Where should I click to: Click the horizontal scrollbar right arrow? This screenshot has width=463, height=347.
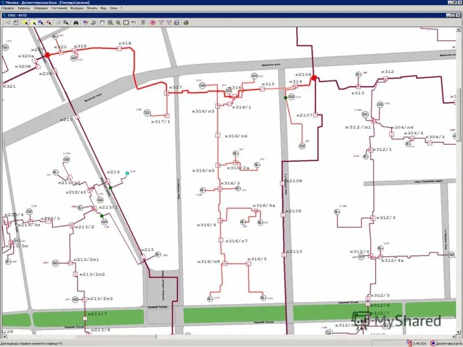point(454,337)
